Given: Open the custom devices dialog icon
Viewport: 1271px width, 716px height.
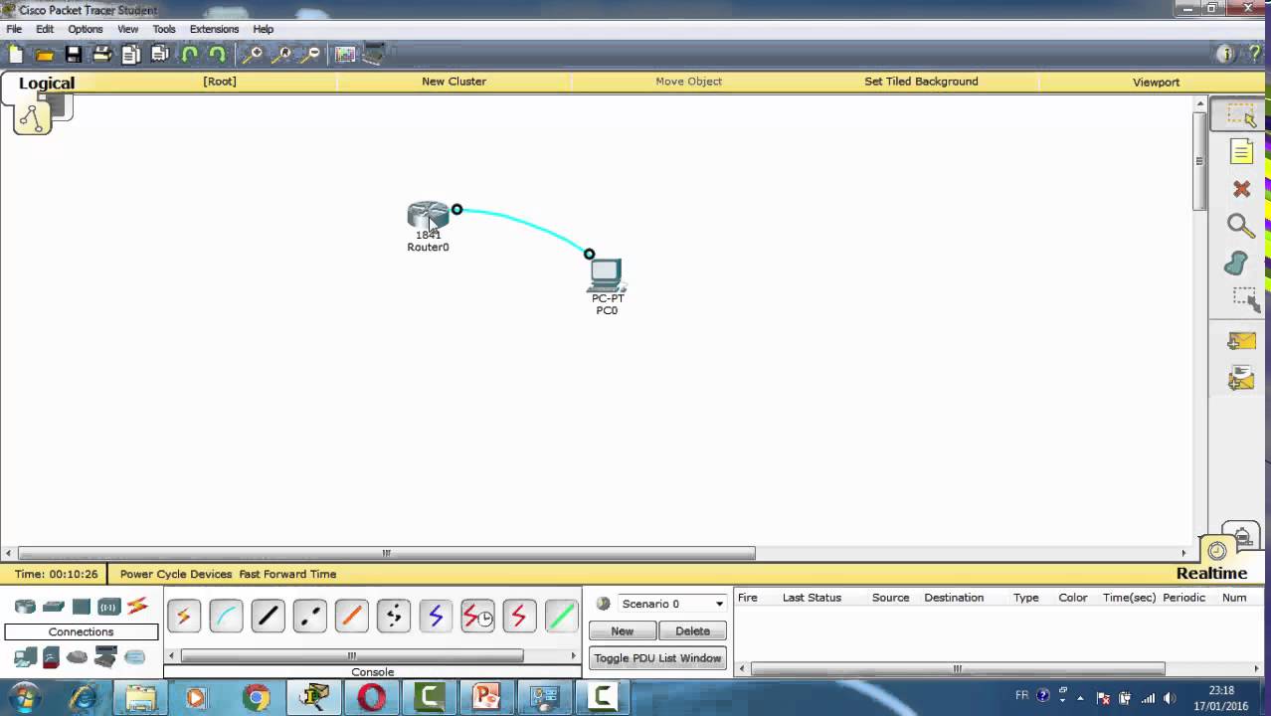Looking at the screenshot, I should 374,55.
